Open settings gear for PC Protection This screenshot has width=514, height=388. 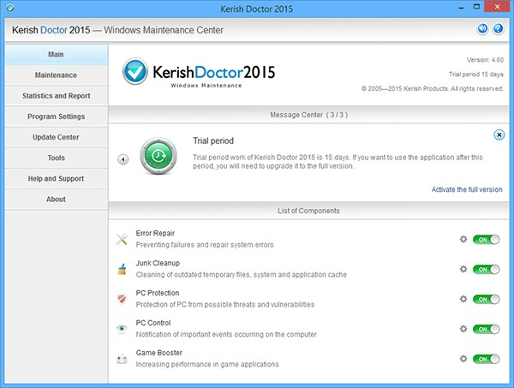tap(463, 299)
